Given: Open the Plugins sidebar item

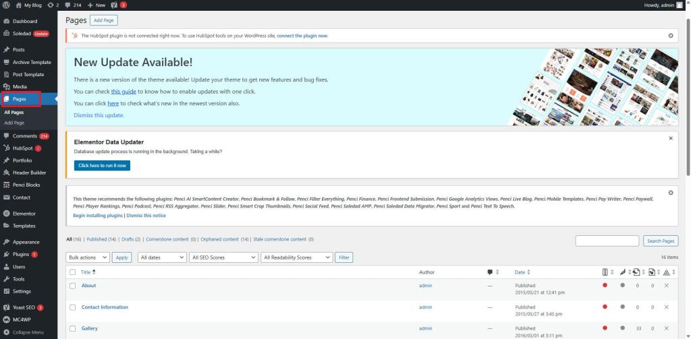Looking at the screenshot, I should (21, 255).
